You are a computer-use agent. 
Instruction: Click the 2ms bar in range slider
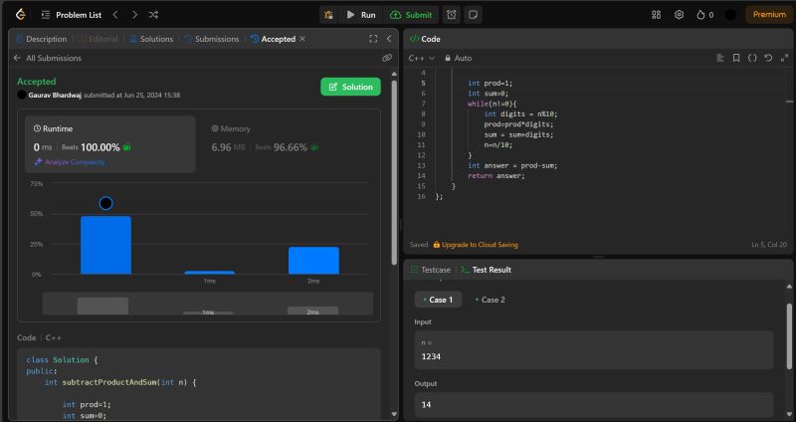[312, 311]
